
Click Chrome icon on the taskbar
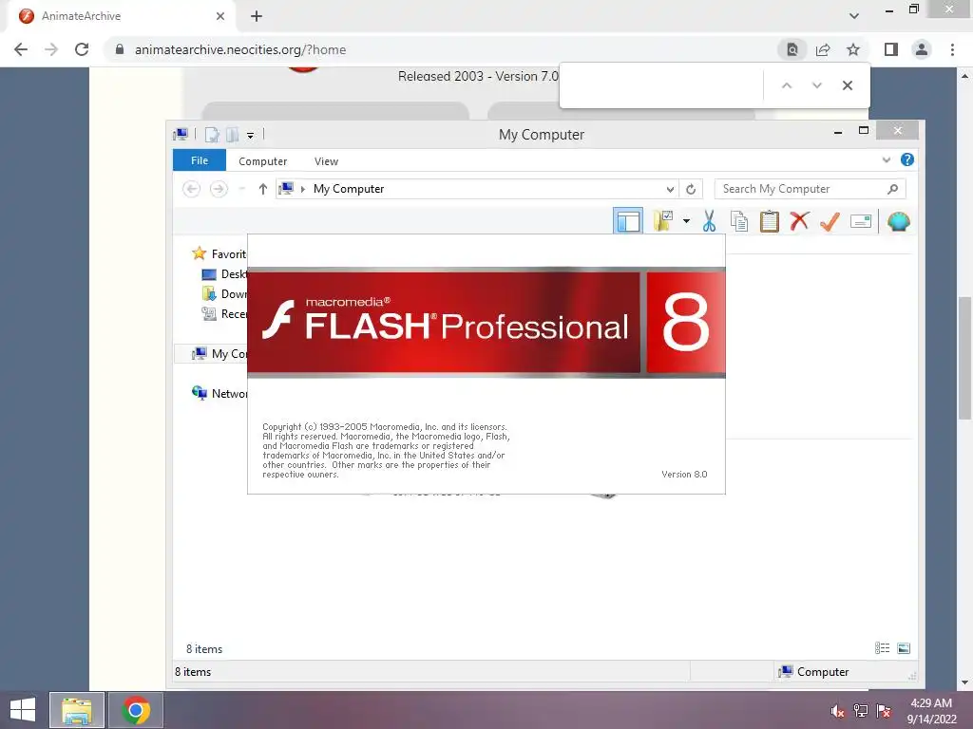point(136,710)
